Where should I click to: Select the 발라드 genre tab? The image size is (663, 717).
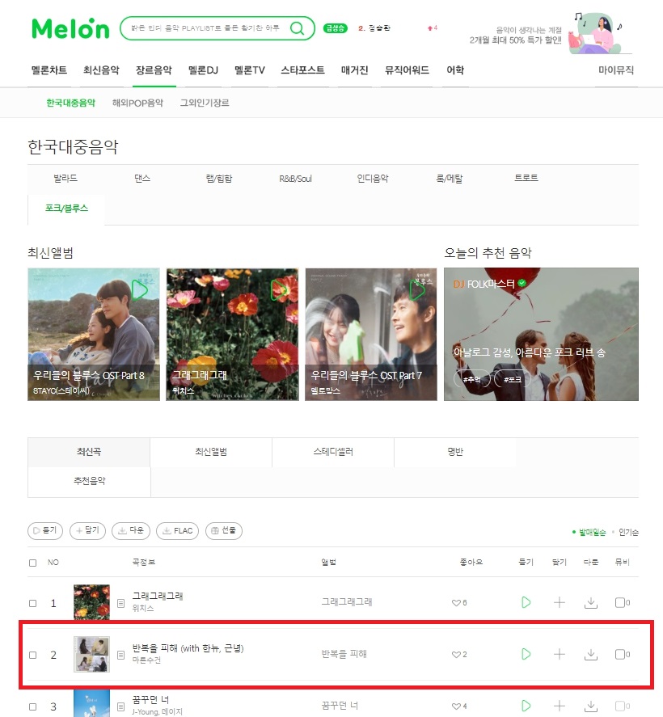tap(65, 179)
